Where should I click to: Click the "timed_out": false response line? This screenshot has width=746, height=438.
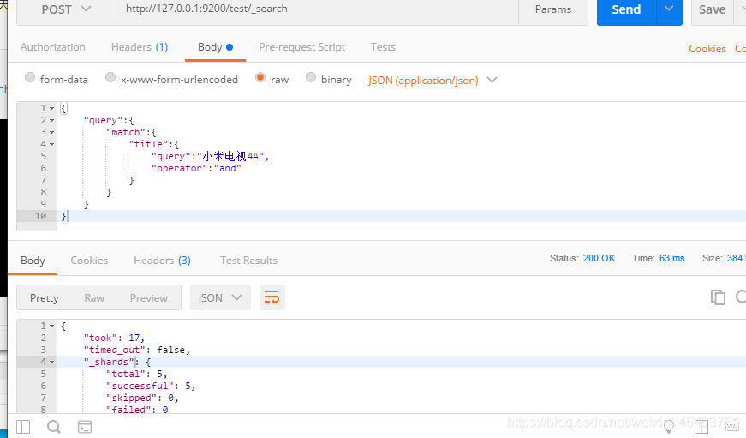click(137, 350)
